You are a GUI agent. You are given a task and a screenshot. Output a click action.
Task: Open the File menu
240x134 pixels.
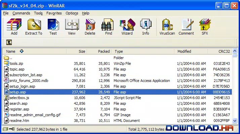(6, 13)
